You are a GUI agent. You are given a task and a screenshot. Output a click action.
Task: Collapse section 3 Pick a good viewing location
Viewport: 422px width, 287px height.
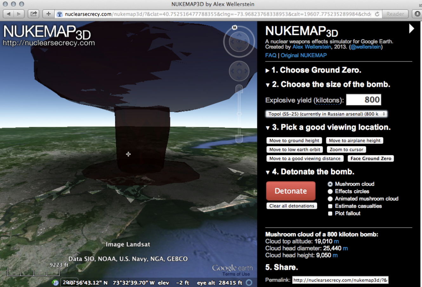click(267, 128)
